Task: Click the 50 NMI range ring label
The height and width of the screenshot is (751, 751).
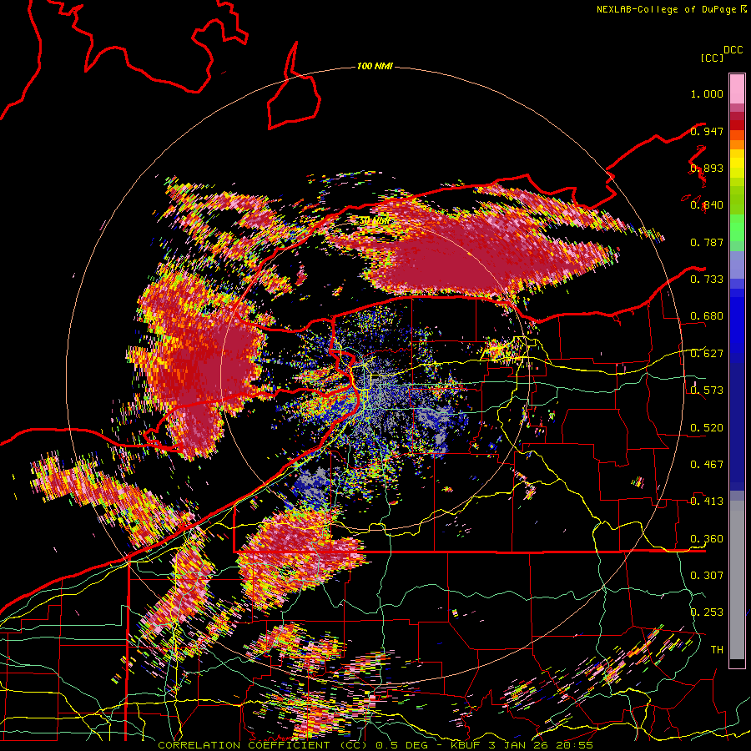Action: tap(376, 221)
